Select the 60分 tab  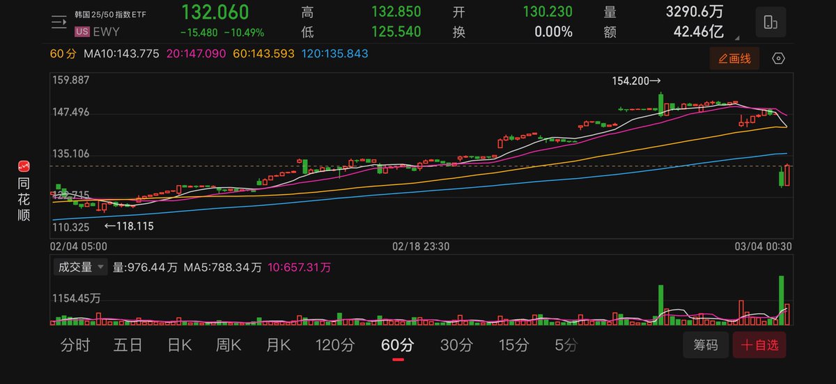point(398,345)
